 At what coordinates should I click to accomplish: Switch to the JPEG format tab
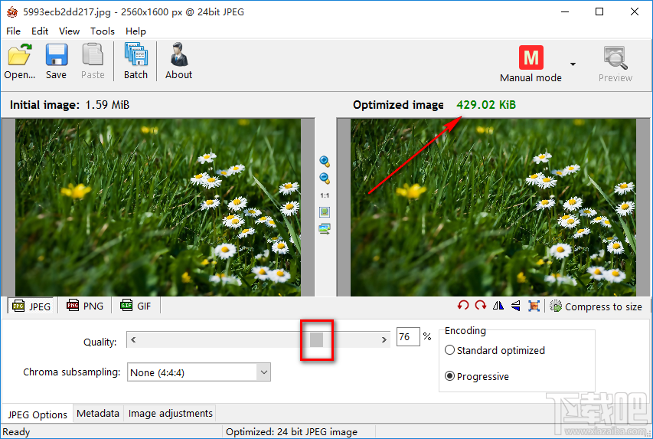(x=31, y=306)
